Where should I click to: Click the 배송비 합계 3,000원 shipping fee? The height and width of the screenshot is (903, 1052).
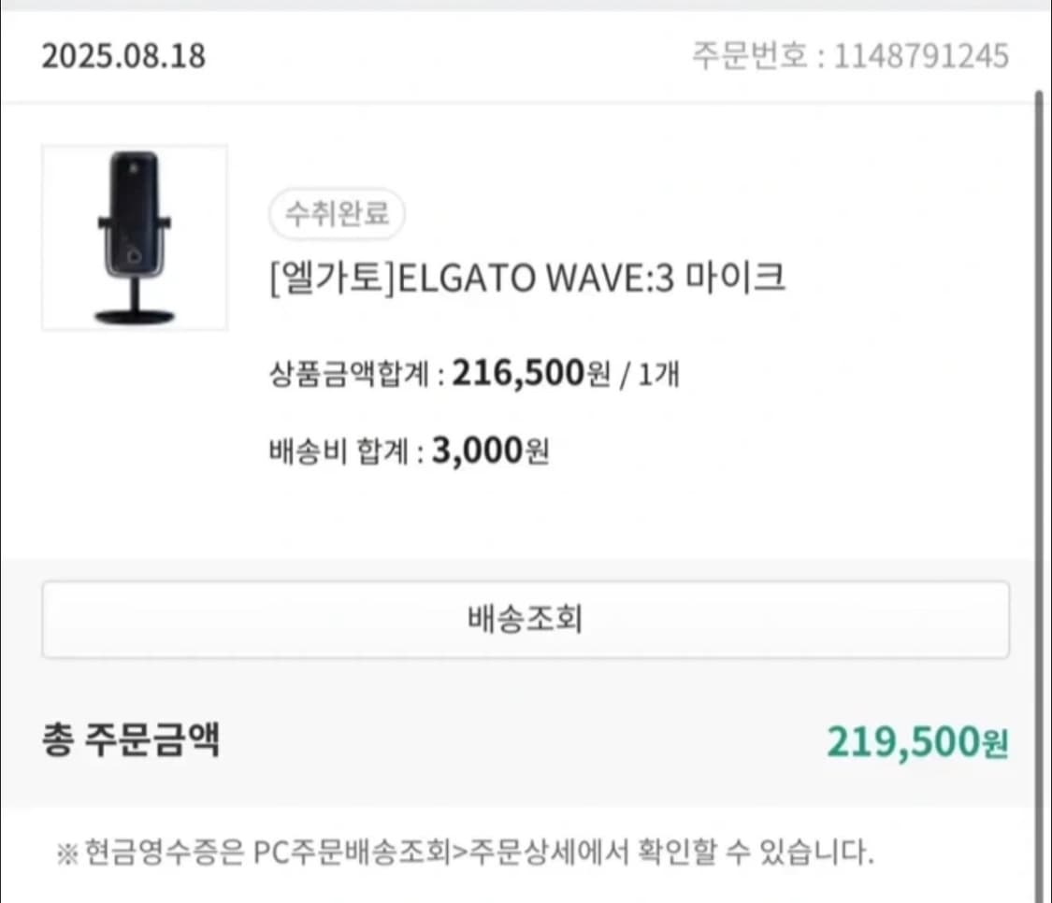(409, 450)
